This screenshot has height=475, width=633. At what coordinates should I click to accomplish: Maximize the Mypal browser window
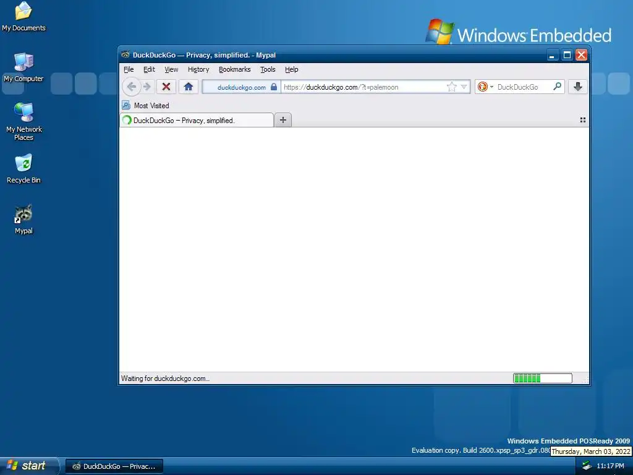(567, 55)
